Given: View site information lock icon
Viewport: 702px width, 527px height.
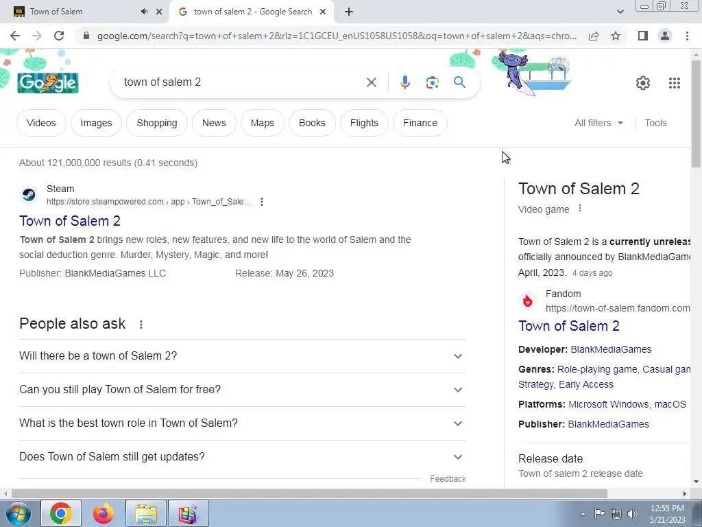Looking at the screenshot, I should point(86,36).
